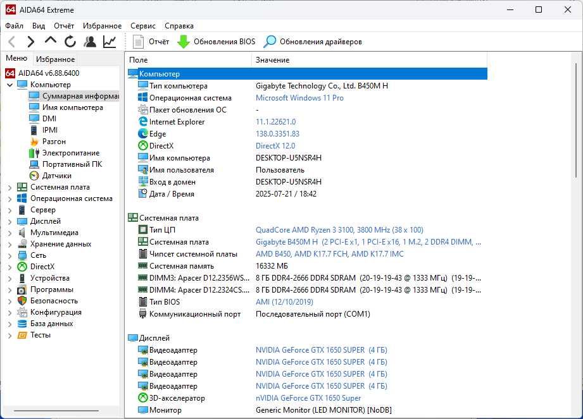Expand the Тесты tree node
This screenshot has width=583, height=419.
[x=10, y=336]
